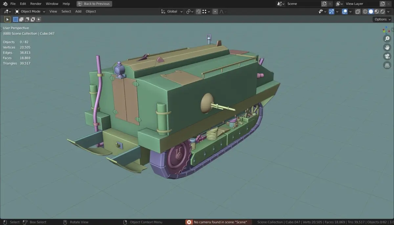394x225 pixels.
Task: Switch to wireframe viewport shading
Action: pyautogui.click(x=365, y=11)
